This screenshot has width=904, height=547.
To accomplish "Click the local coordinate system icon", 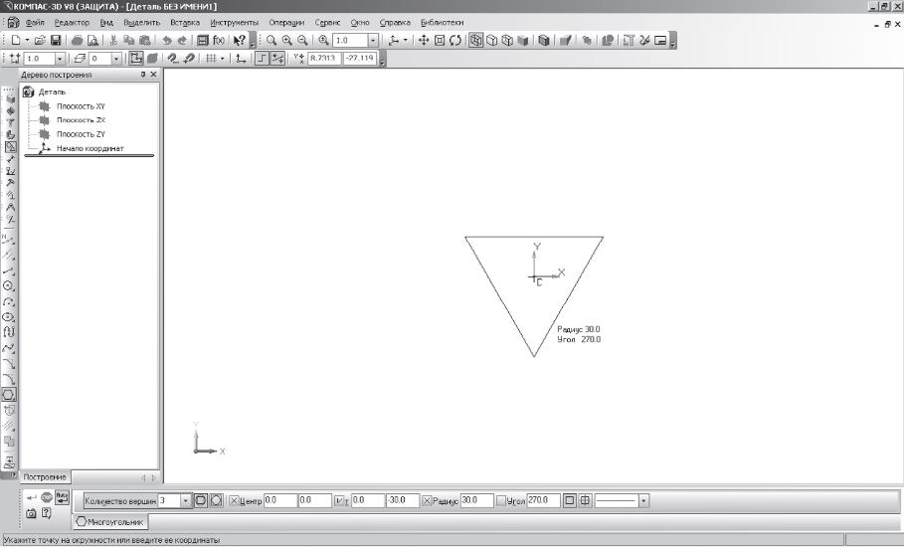I will [x=241, y=59].
